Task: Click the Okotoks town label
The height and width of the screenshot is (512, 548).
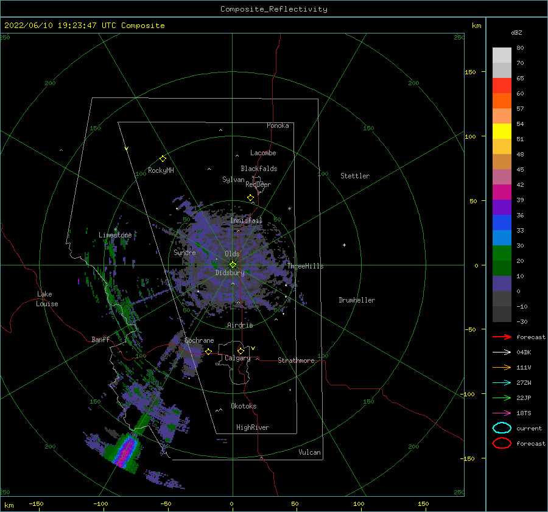Action: pos(244,406)
